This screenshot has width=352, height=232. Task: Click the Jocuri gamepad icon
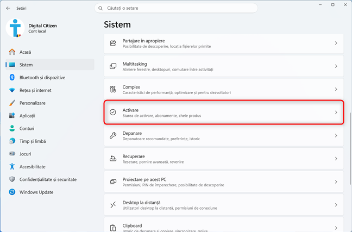pos(12,154)
